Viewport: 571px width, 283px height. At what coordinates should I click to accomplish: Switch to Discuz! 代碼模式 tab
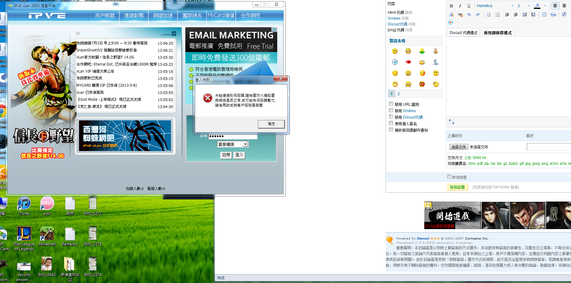[x=463, y=33]
